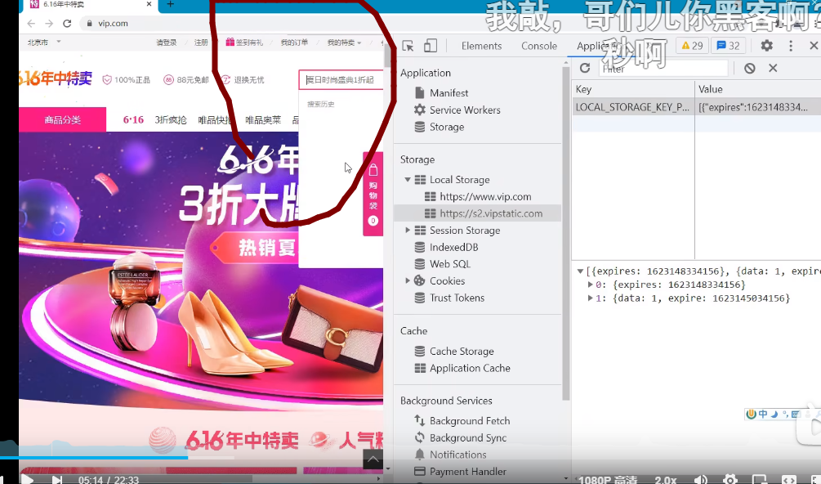Close the 6.16年中特卖 browser tab
The width and height of the screenshot is (821, 484).
pos(149,4)
